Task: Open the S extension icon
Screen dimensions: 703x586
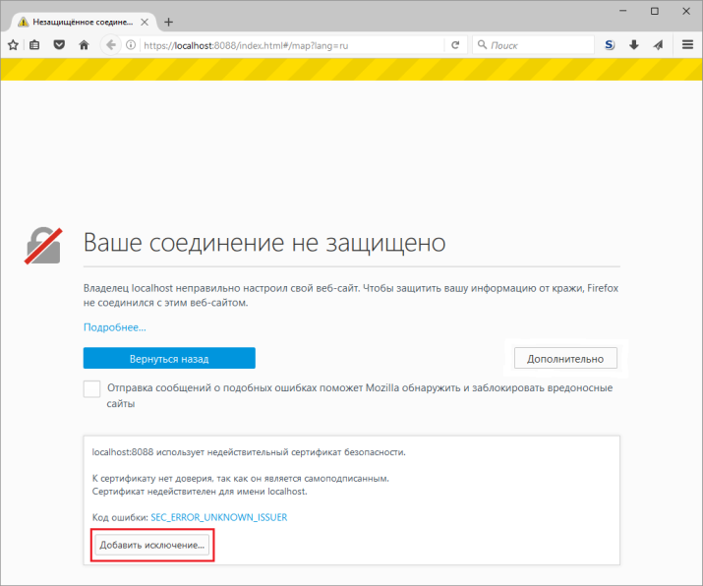Action: [x=610, y=45]
